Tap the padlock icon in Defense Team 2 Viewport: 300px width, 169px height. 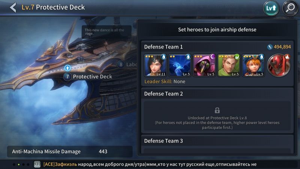217,110
